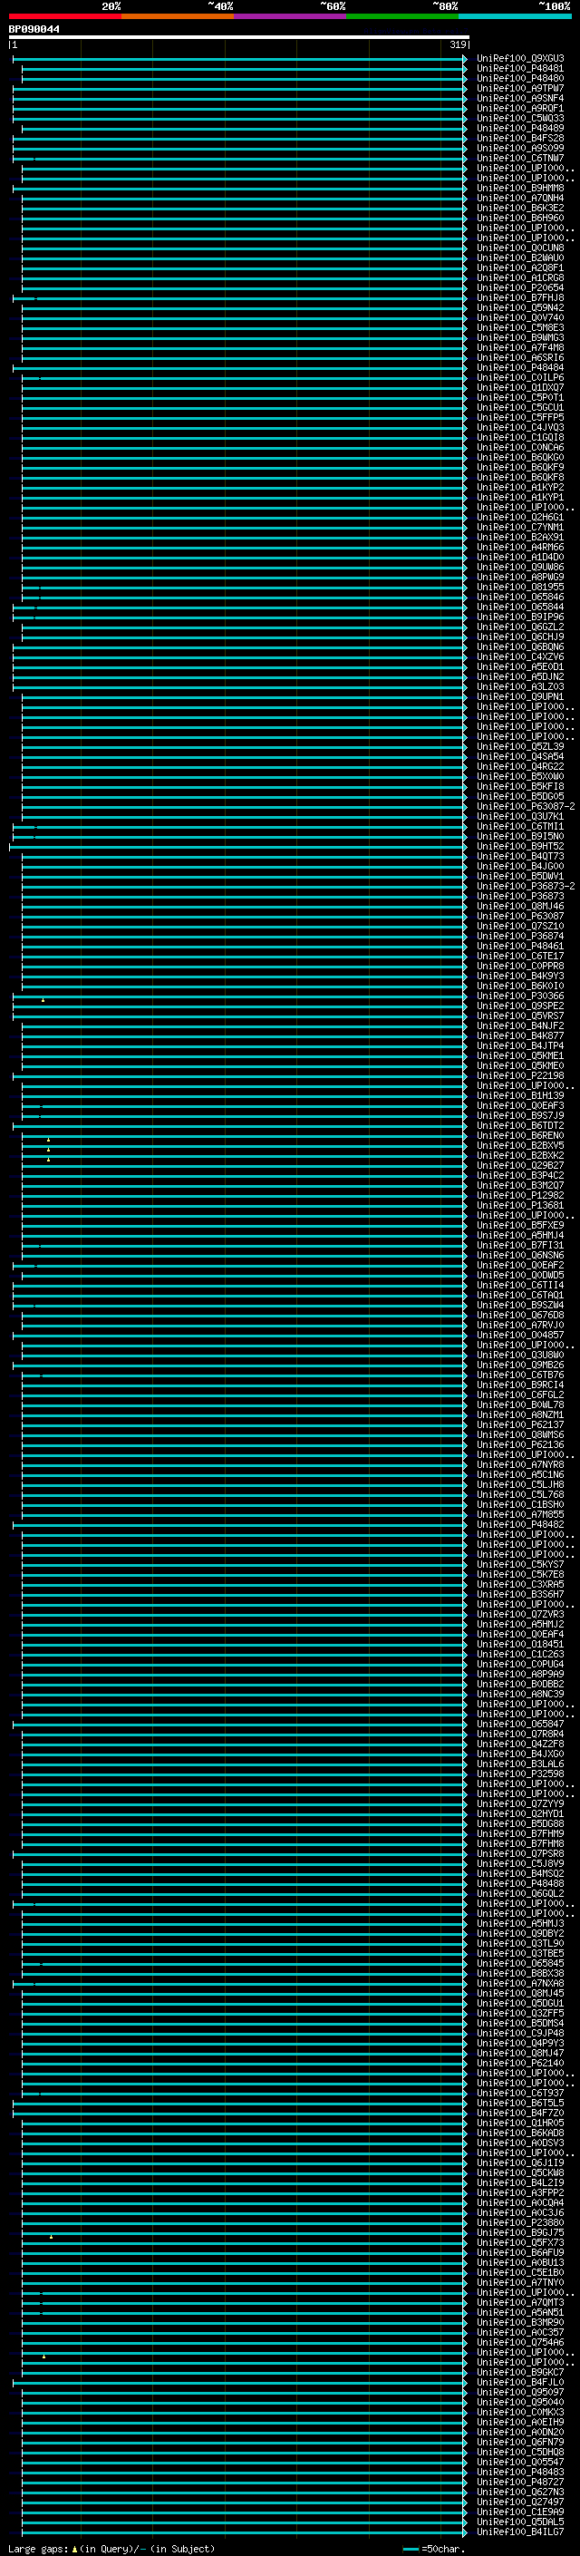Select label UniRef100_A4RM66
Image resolution: width=580 pixels, height=2556 pixels.
coord(520,547)
